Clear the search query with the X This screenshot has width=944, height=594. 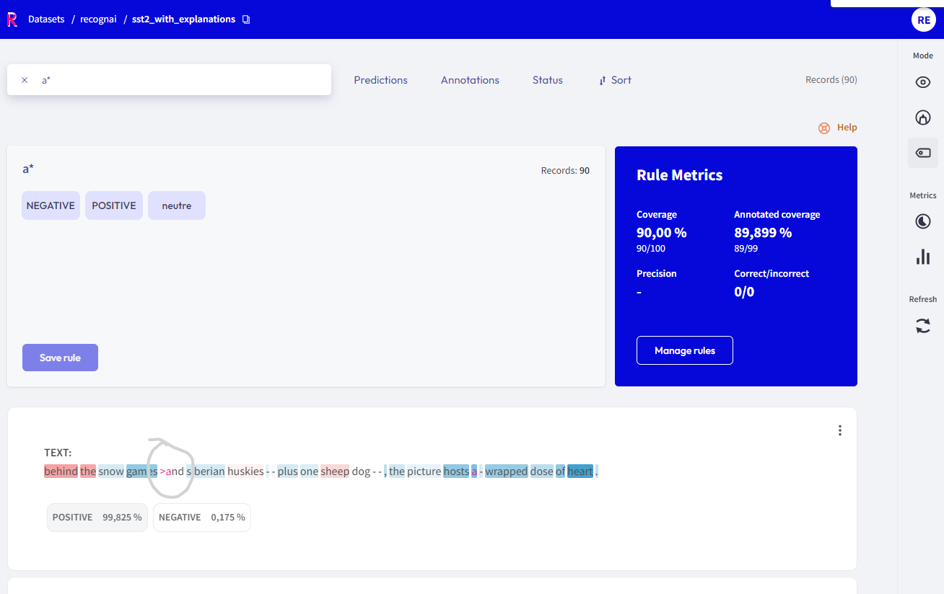24,79
